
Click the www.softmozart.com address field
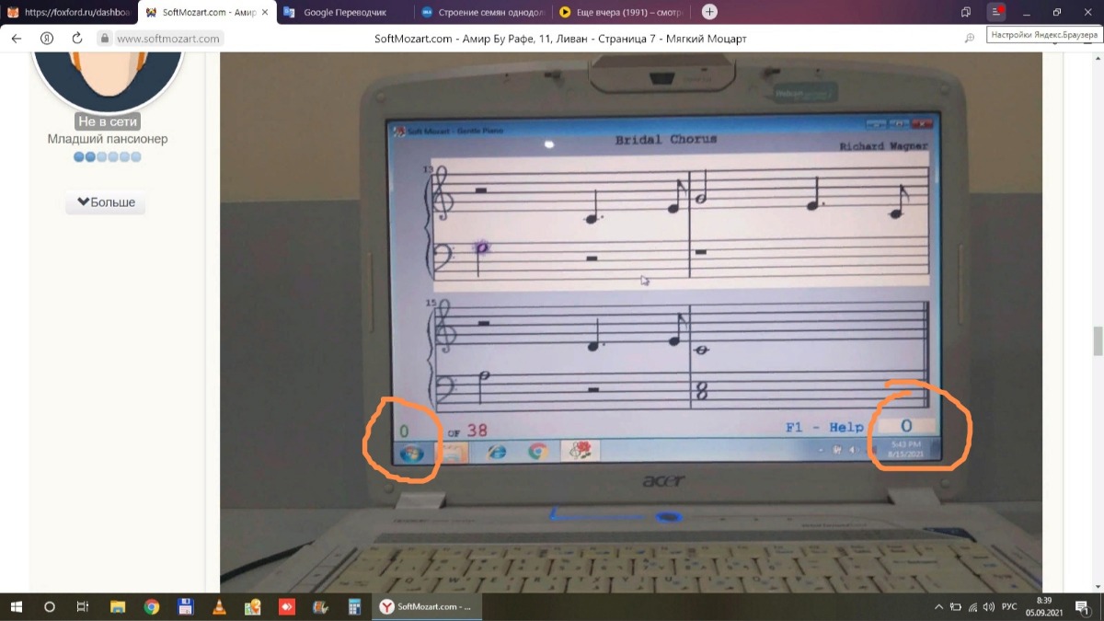[x=168, y=39]
